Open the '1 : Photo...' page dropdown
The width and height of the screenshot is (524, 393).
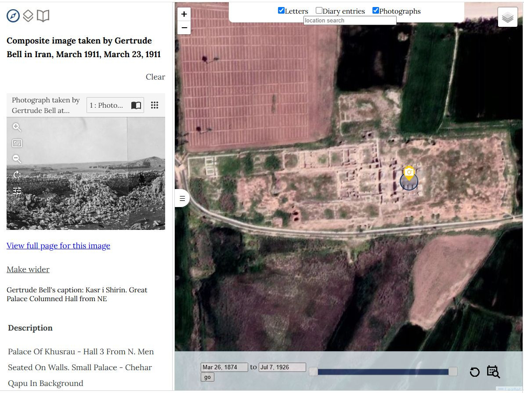click(x=115, y=106)
